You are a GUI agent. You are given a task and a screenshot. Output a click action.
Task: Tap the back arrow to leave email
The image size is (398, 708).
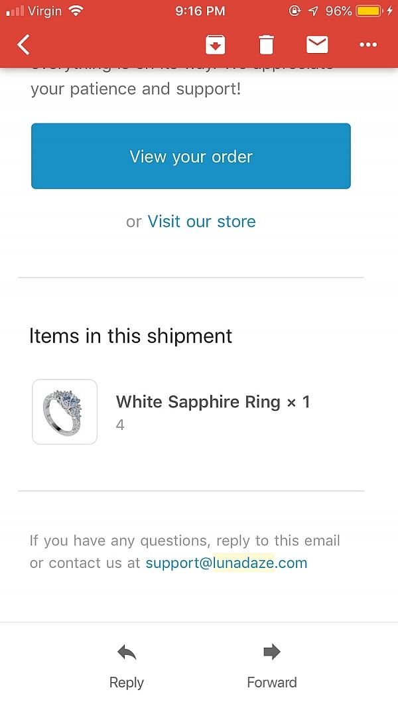pos(24,44)
